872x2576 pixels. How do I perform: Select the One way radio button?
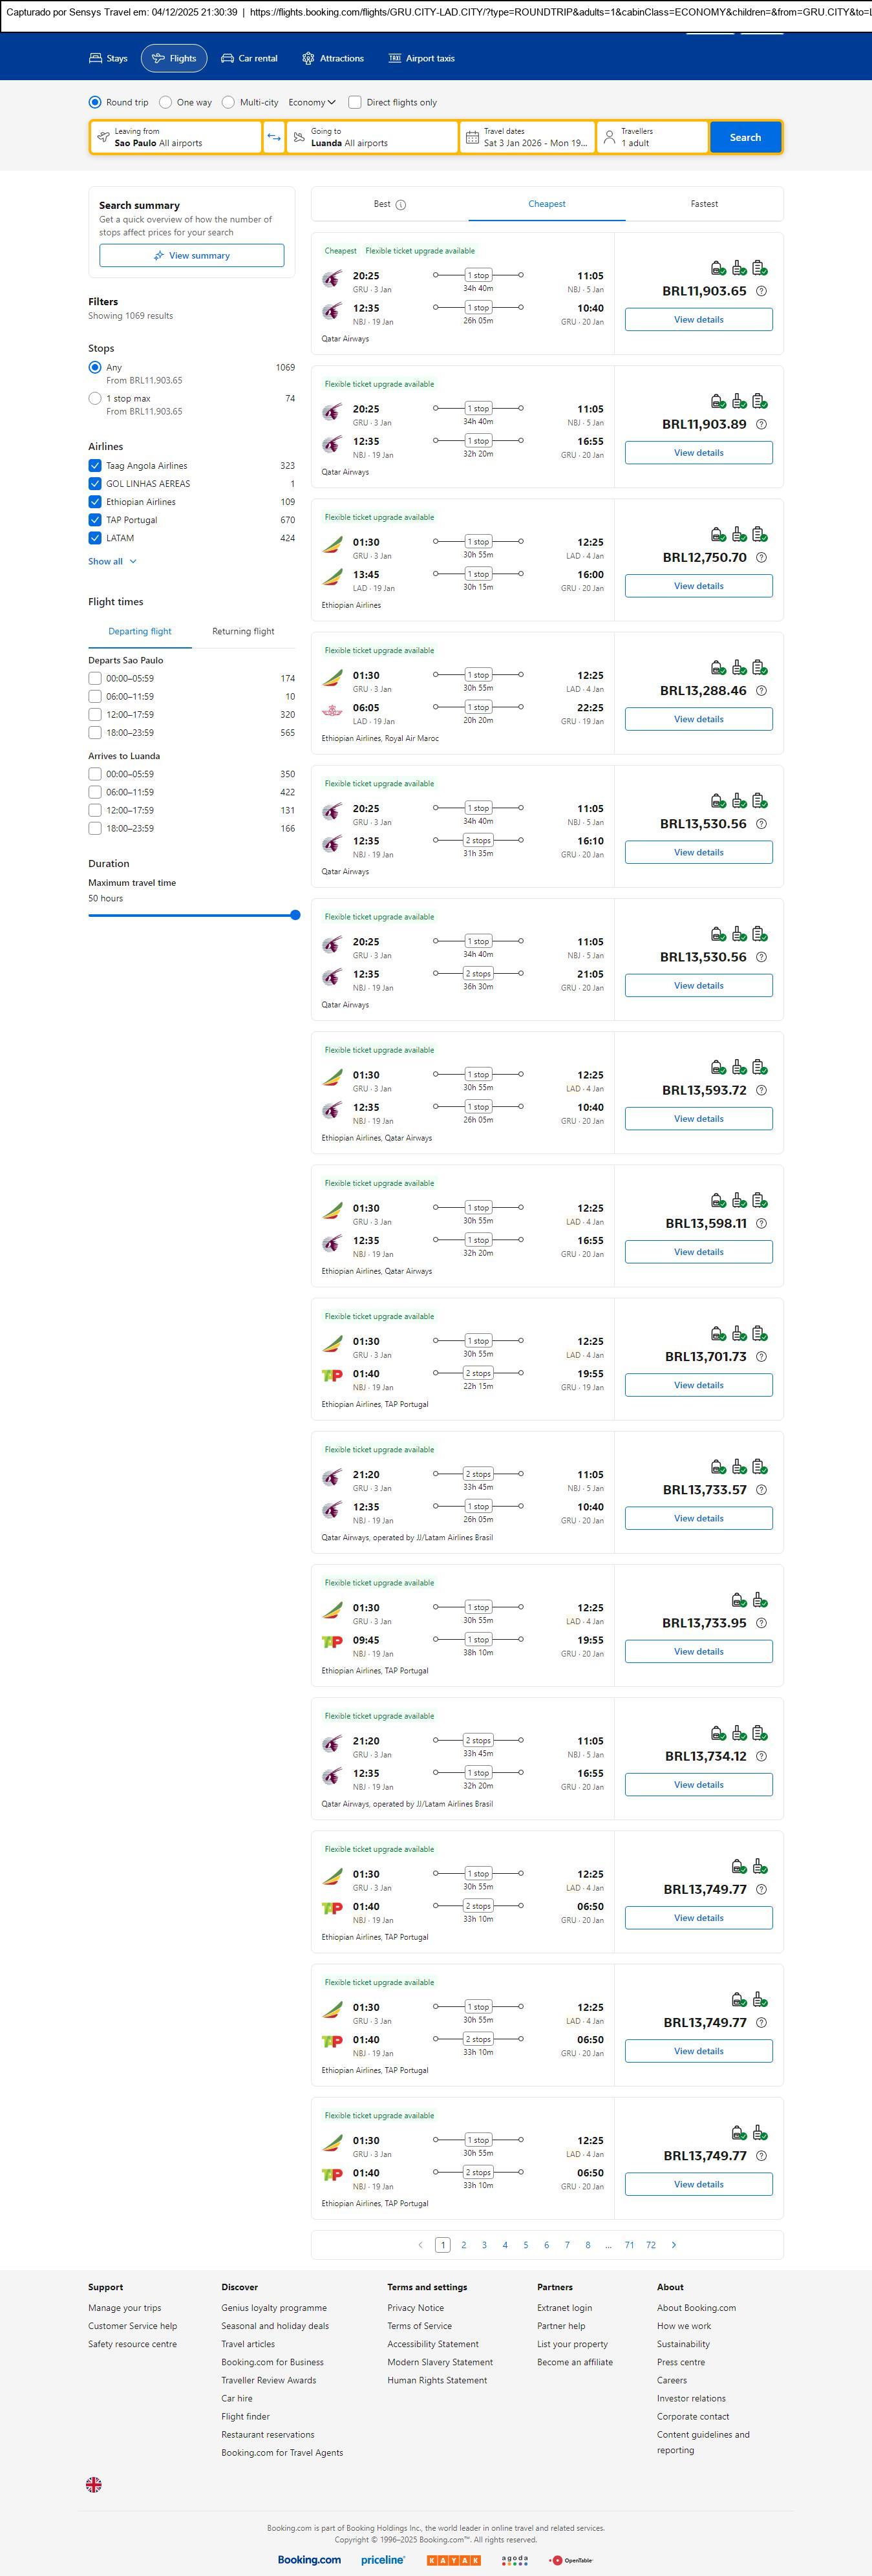point(166,102)
